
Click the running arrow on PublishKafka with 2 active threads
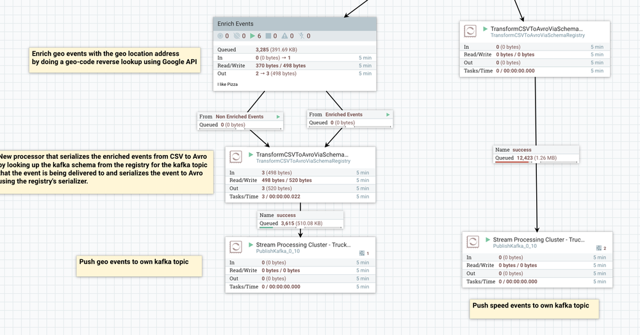click(488, 240)
